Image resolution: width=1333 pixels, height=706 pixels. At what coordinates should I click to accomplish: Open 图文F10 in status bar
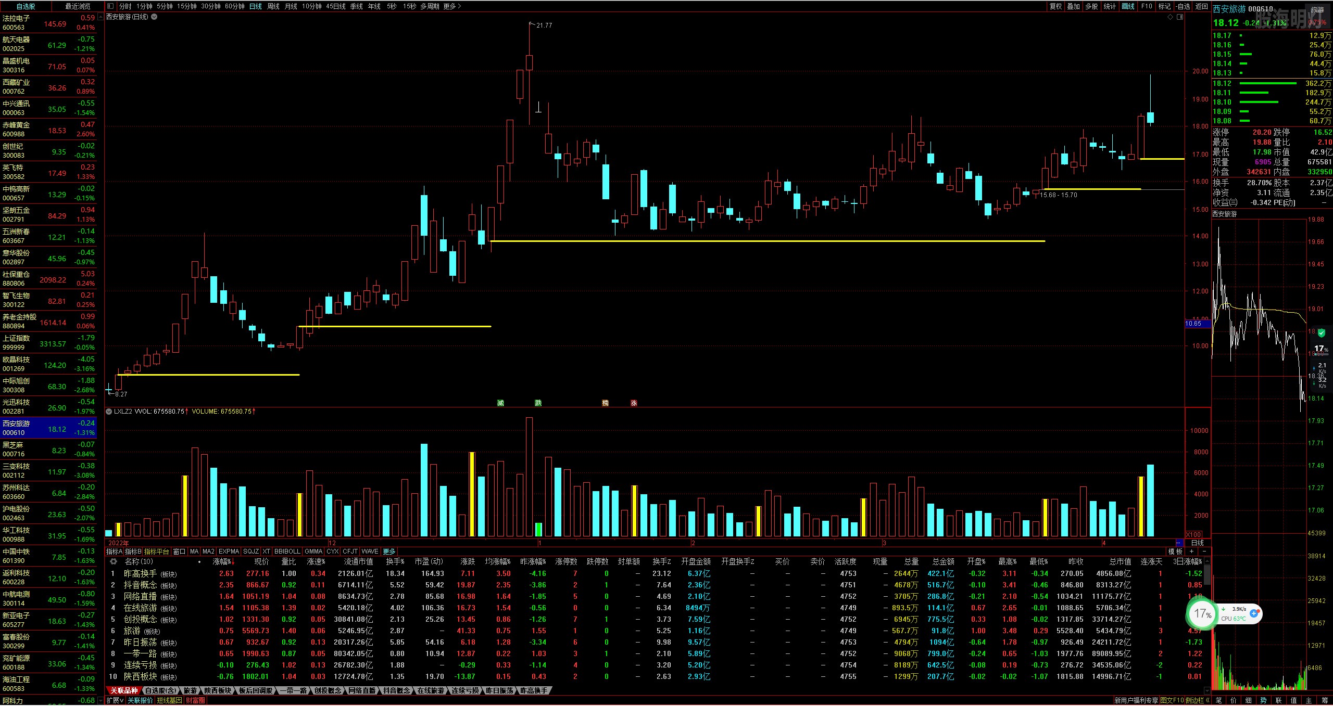coord(1172,700)
